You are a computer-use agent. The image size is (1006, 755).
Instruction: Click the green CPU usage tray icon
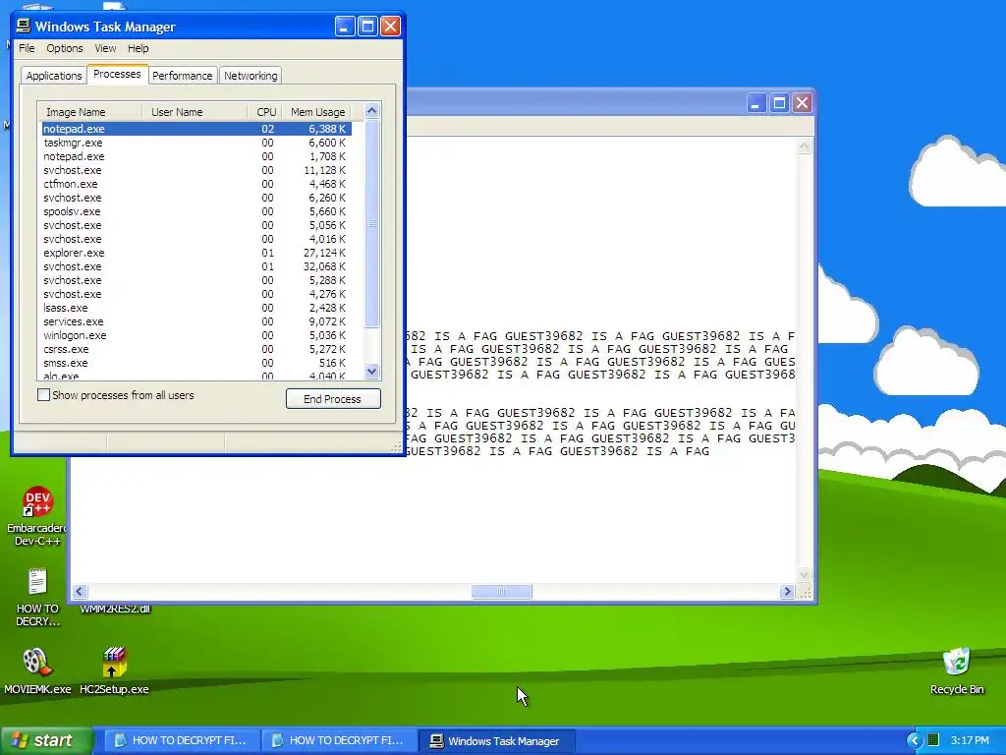coord(933,740)
